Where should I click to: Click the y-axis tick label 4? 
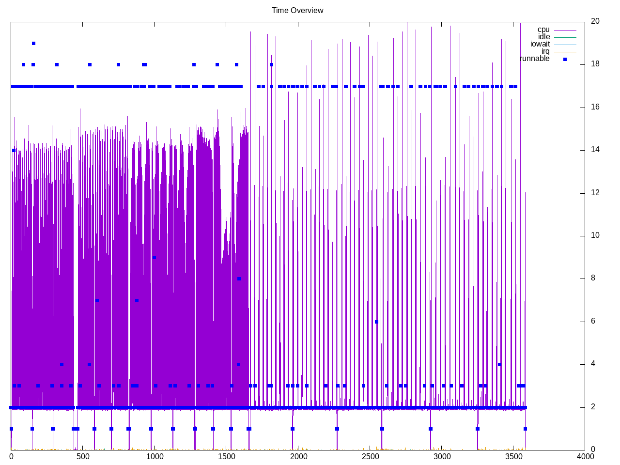click(x=593, y=364)
